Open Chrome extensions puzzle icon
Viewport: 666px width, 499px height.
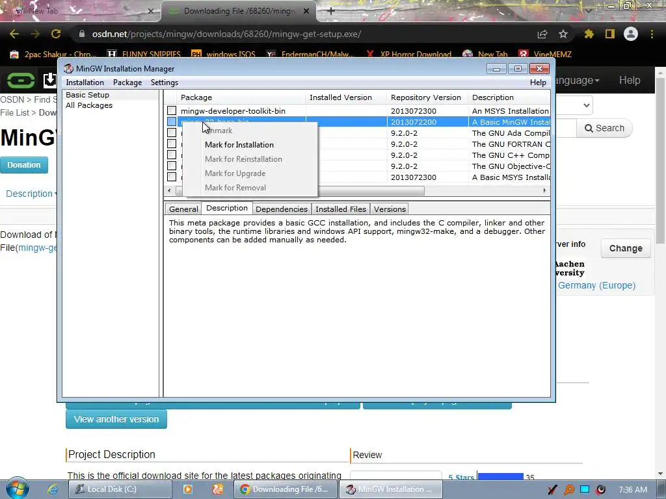tap(589, 34)
